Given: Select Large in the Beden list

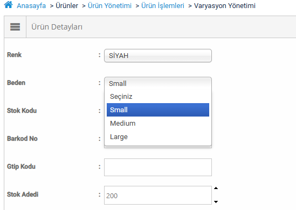Looking at the screenshot, I should tap(158, 137).
